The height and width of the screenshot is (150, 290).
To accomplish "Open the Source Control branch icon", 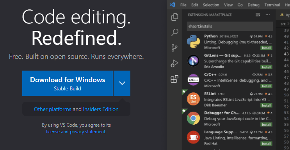I will point(174,48).
